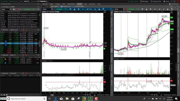
Task: Click the Live News settings gear icon
Action: pyautogui.click(x=14, y=9)
